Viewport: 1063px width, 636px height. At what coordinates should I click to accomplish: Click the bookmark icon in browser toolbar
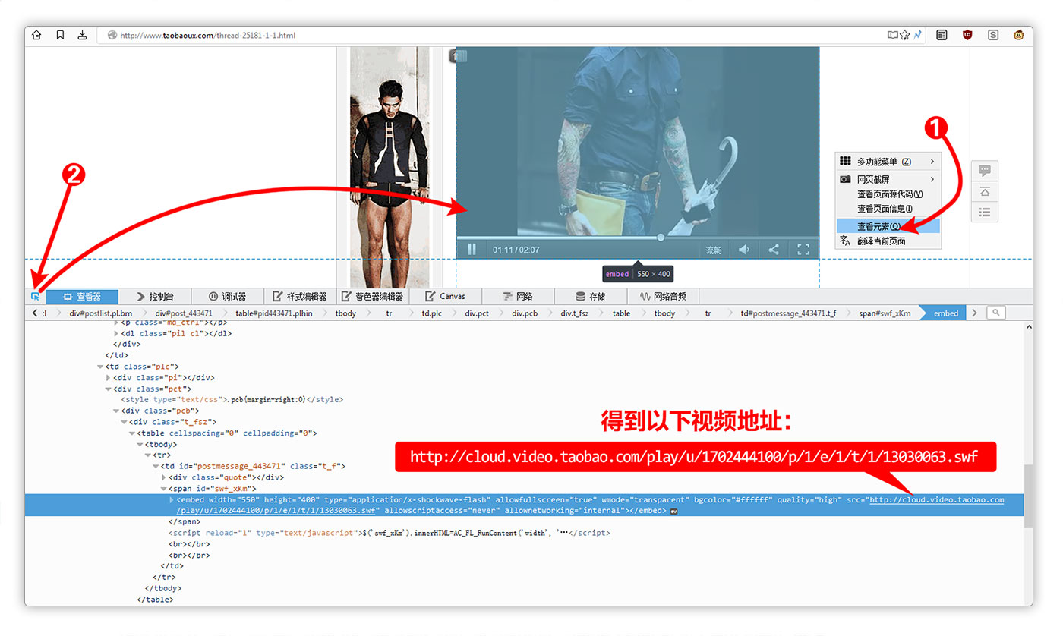pyautogui.click(x=60, y=35)
